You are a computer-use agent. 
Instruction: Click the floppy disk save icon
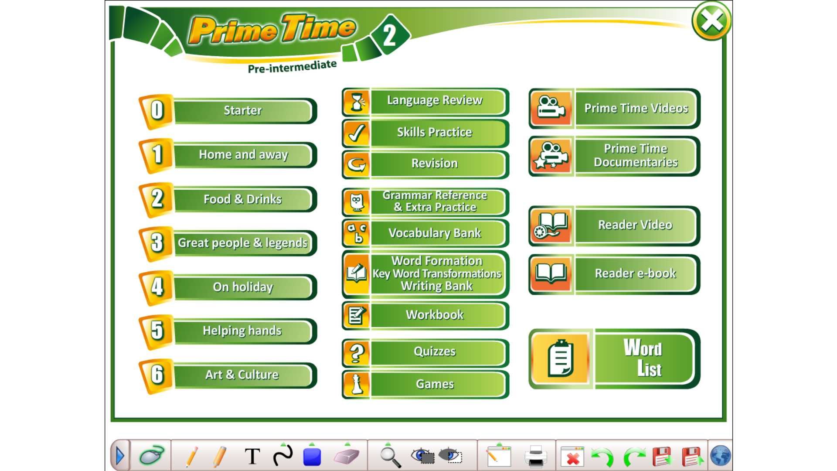pyautogui.click(x=662, y=456)
